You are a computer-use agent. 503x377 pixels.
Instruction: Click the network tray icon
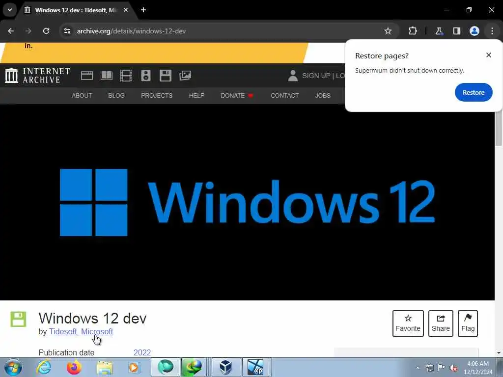[x=429, y=368]
